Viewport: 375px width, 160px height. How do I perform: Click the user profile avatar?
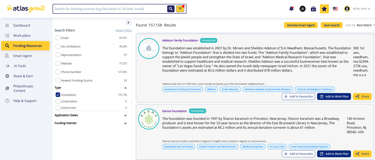(347, 9)
